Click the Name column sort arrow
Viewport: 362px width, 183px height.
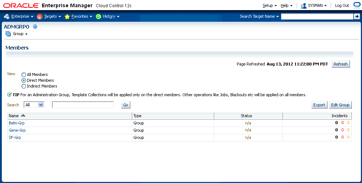click(23, 115)
